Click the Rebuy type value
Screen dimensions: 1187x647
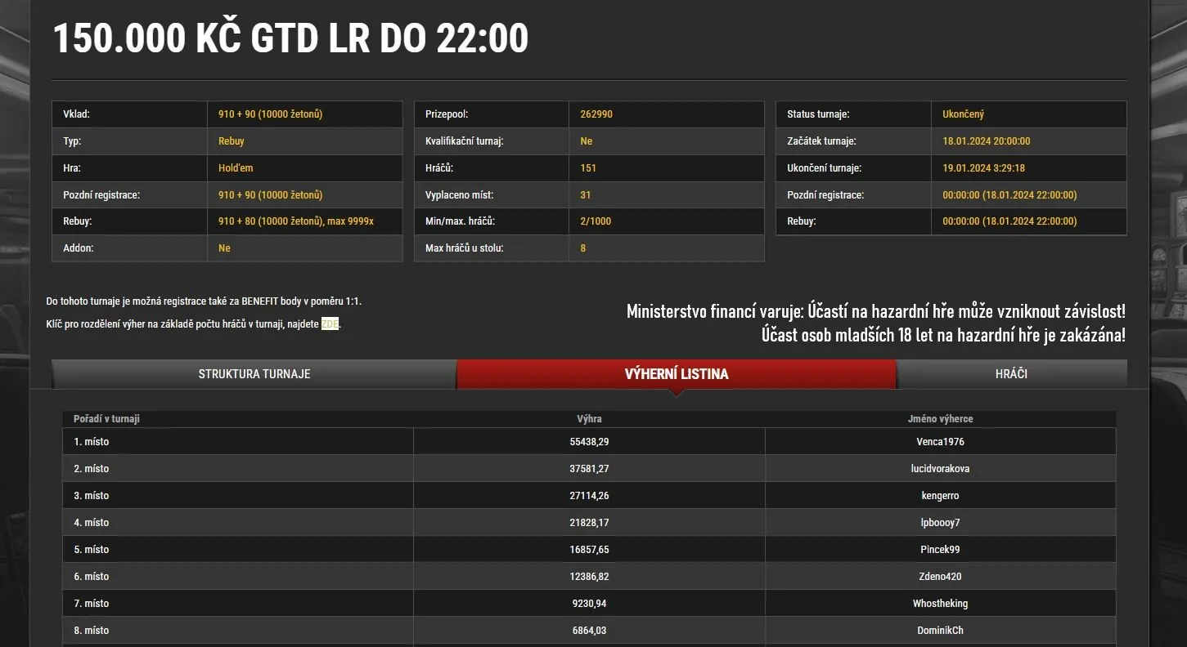[232, 141]
